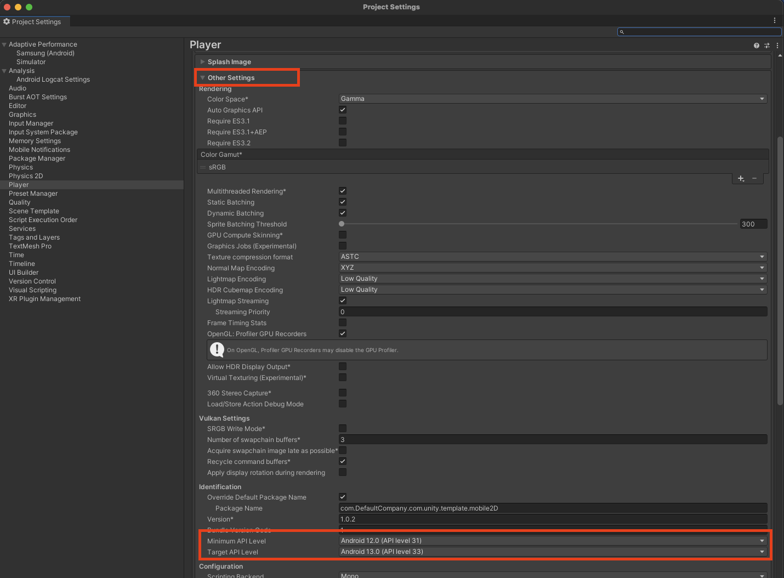Click the search magnifier icon
This screenshot has width=784, height=578.
(x=622, y=32)
